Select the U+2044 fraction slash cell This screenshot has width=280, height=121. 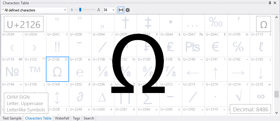(x=103, y=44)
